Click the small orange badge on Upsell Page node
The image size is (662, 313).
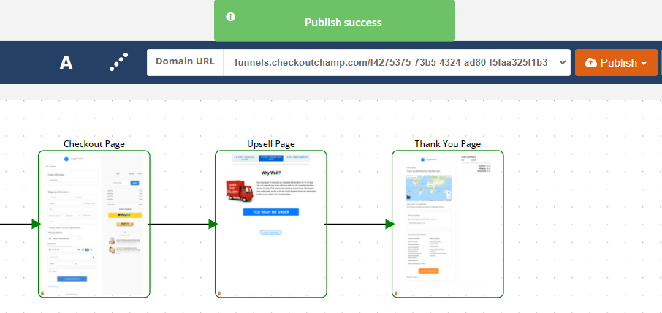pos(219,293)
